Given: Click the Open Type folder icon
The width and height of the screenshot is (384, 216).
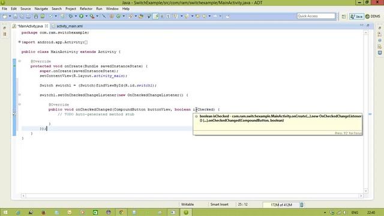Looking at the screenshot, I should coord(141,16).
